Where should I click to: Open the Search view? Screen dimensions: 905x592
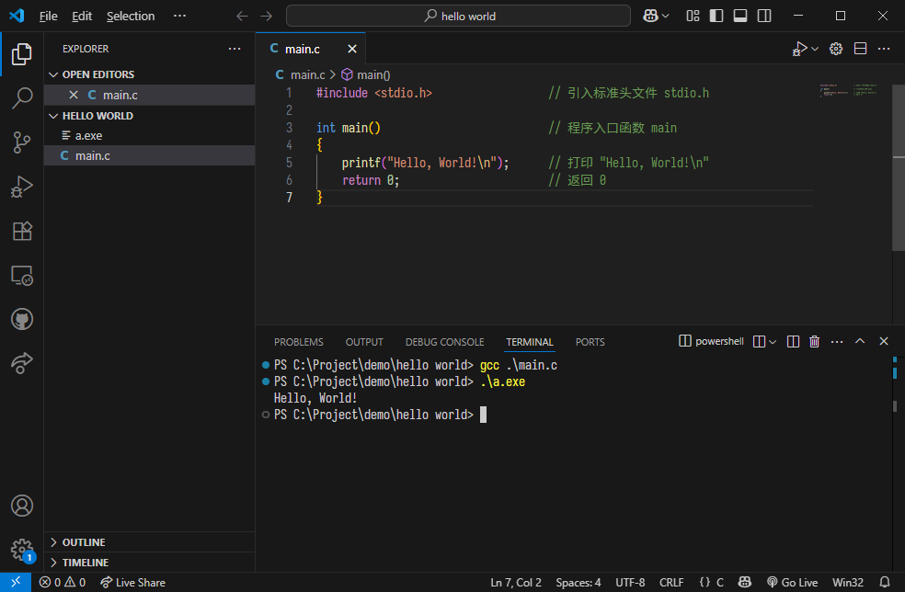click(22, 98)
